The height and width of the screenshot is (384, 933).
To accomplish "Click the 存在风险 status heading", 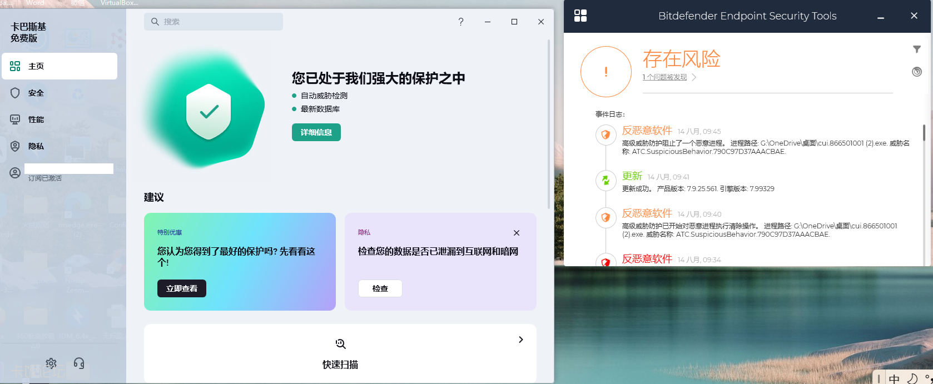I will (682, 59).
